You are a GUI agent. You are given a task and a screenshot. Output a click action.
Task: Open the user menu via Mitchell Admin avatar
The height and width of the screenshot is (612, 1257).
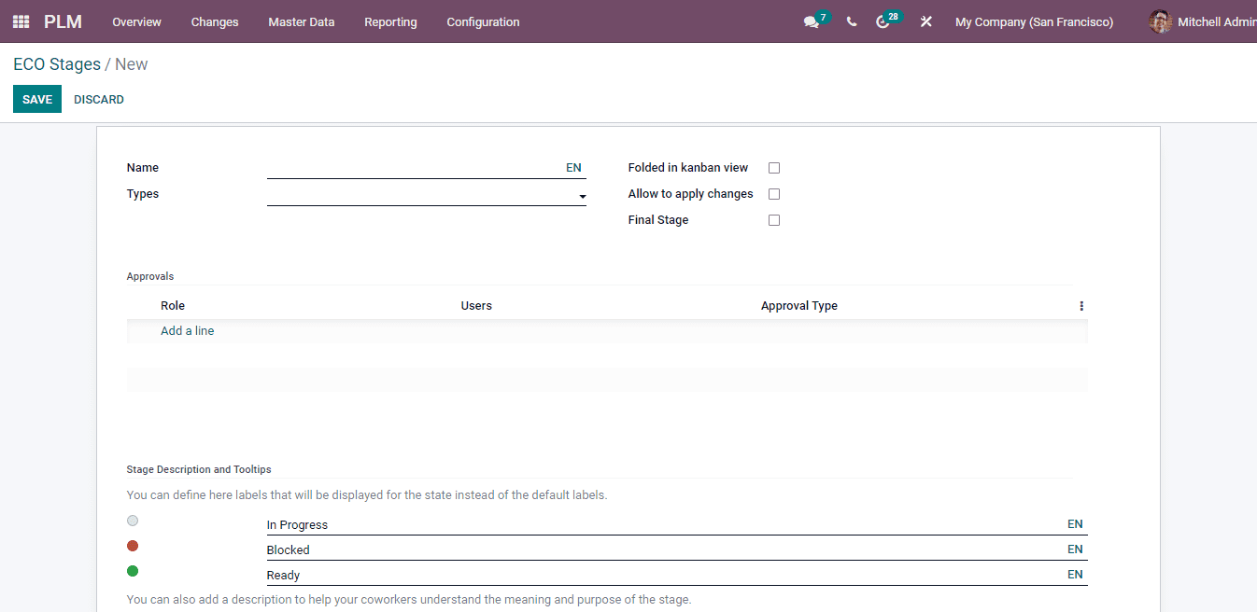pos(1159,21)
